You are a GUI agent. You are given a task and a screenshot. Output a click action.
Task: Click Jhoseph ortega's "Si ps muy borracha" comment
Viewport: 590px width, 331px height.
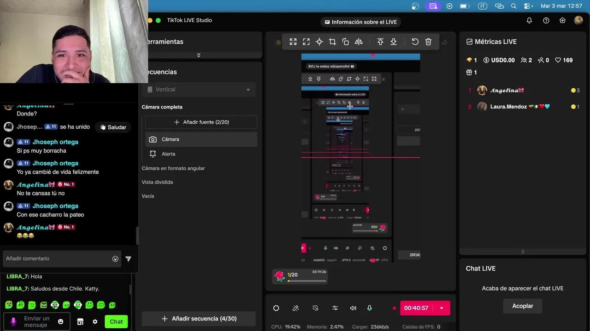(x=41, y=151)
